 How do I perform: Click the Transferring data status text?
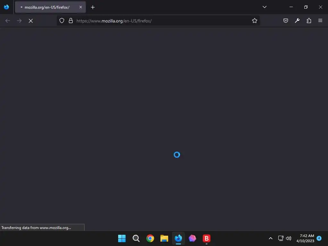tap(36, 228)
